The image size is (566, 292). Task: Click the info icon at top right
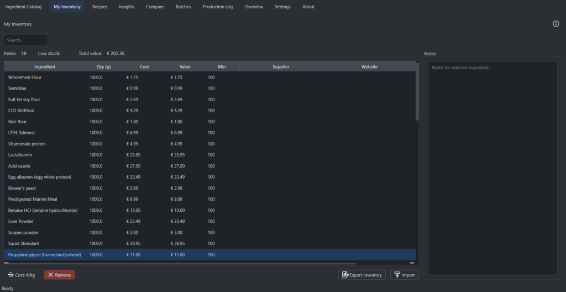click(x=556, y=24)
